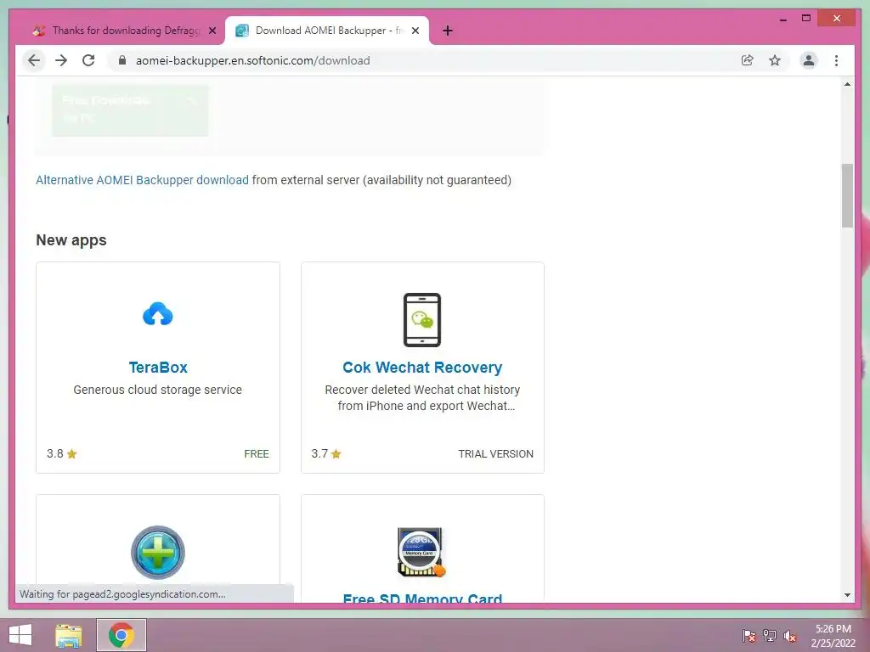Click the SD memory card app icon
Image resolution: width=870 pixels, height=652 pixels.
(422, 552)
